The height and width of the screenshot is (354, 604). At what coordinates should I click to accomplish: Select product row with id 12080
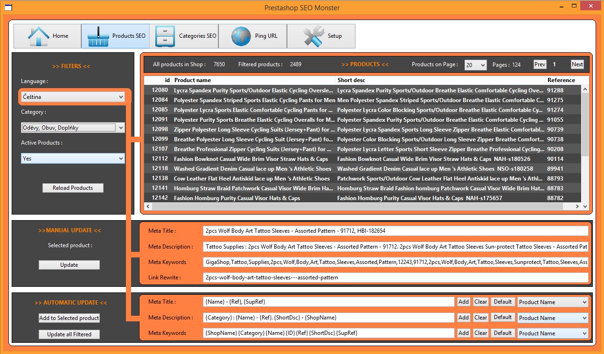363,90
